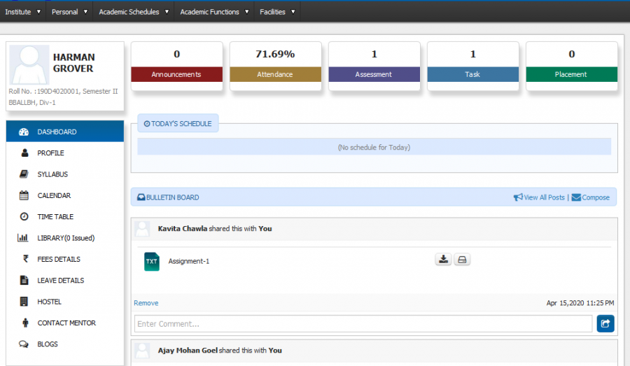
Task: Print the Assignment-1 file
Action: (x=462, y=260)
